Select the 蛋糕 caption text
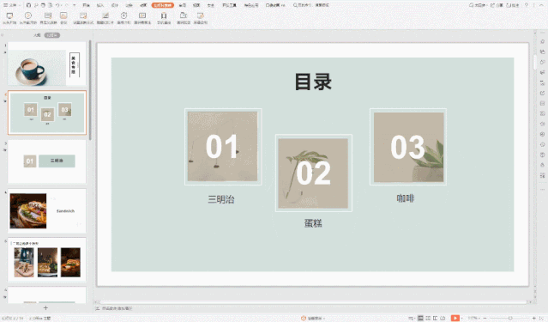Image resolution: width=548 pixels, height=322 pixels. [x=313, y=223]
